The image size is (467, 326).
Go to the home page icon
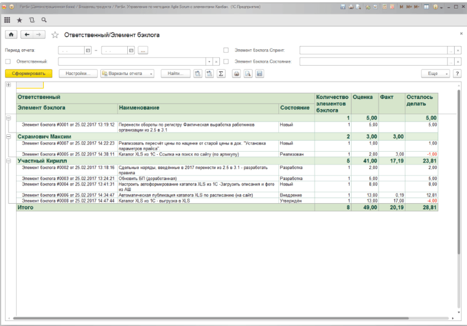tap(11, 35)
